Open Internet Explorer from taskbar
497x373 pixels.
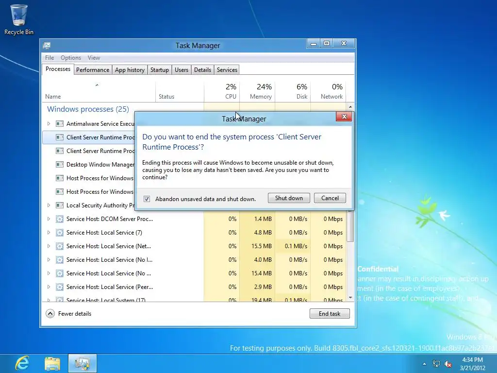pyautogui.click(x=22, y=363)
